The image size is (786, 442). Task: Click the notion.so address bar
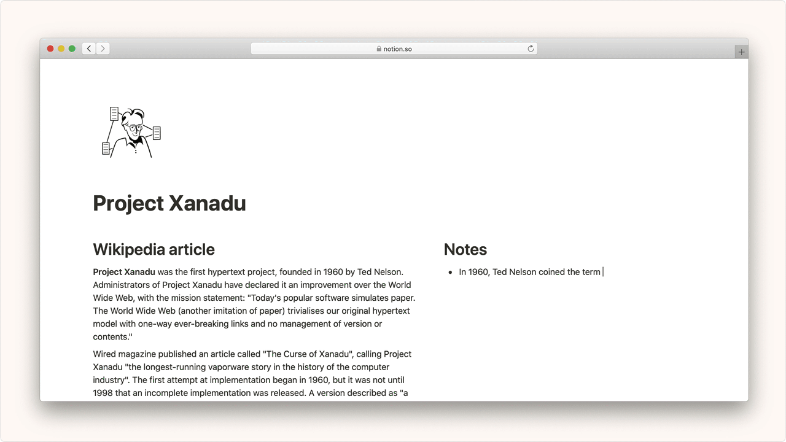[x=394, y=48]
